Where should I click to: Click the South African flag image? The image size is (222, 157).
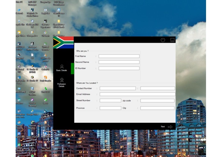[x=64, y=42]
